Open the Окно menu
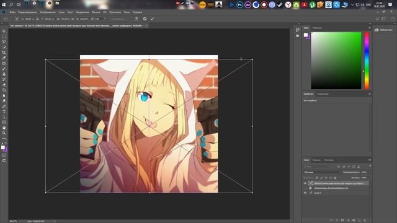 (127, 12)
